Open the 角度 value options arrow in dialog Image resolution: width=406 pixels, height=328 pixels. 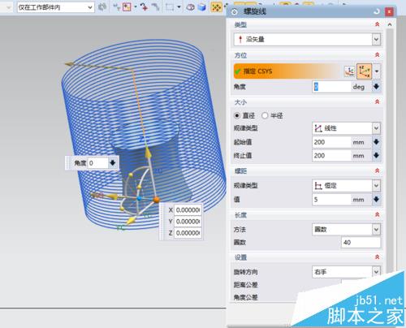pos(376,87)
